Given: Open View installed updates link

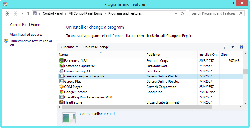Looking at the screenshot, I should 26,35.
